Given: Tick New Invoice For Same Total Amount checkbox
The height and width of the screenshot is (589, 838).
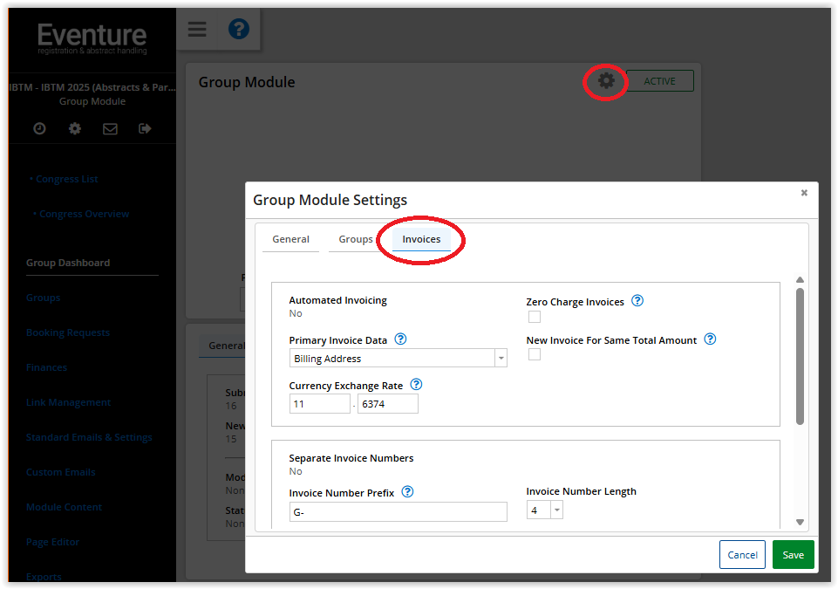Looking at the screenshot, I should pyautogui.click(x=535, y=354).
